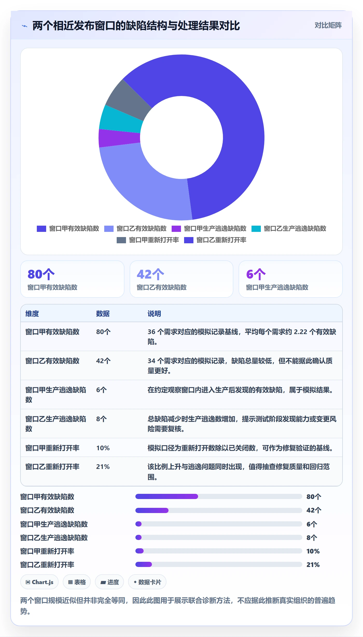Click the 对比矩阵 label in header
363x637 pixels.
pyautogui.click(x=328, y=25)
